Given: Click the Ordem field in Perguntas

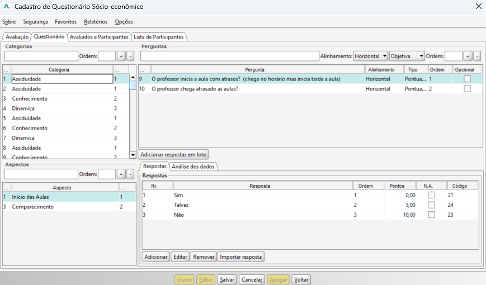Looking at the screenshot, I should click(454, 56).
